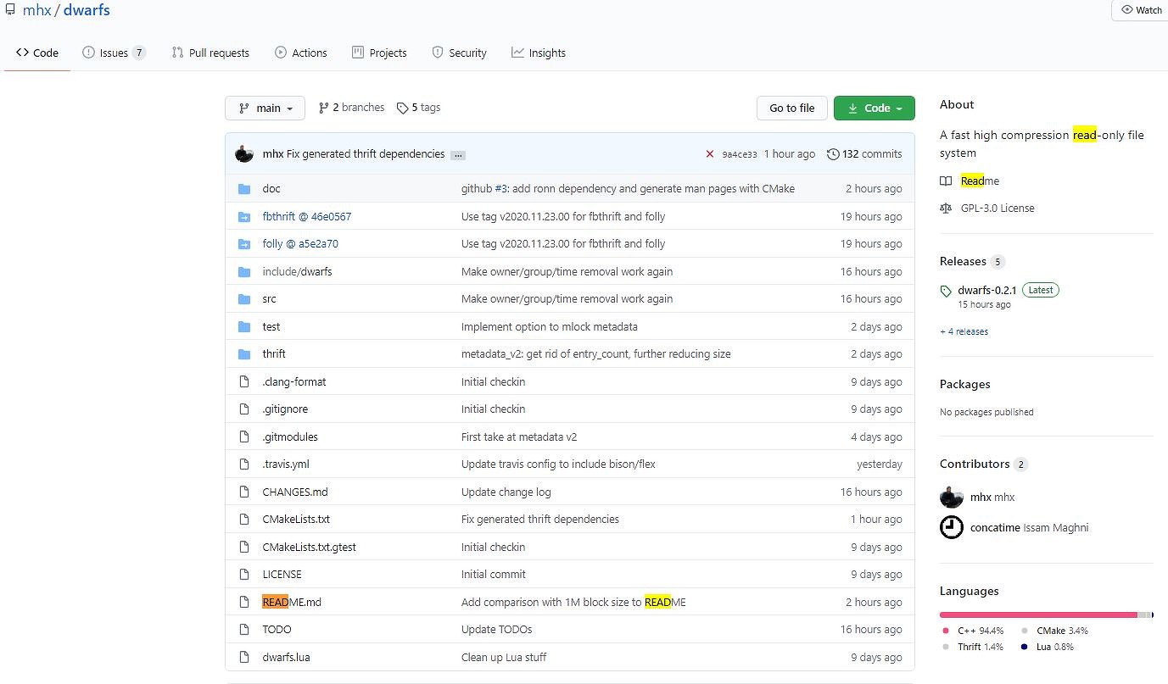Switch to the Issues tab
The width and height of the screenshot is (1168, 684).
(x=114, y=53)
